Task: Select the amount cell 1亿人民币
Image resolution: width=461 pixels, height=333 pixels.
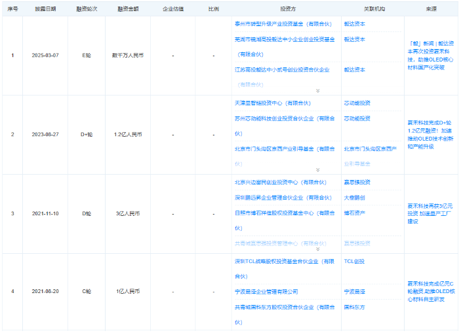Action: click(x=128, y=292)
